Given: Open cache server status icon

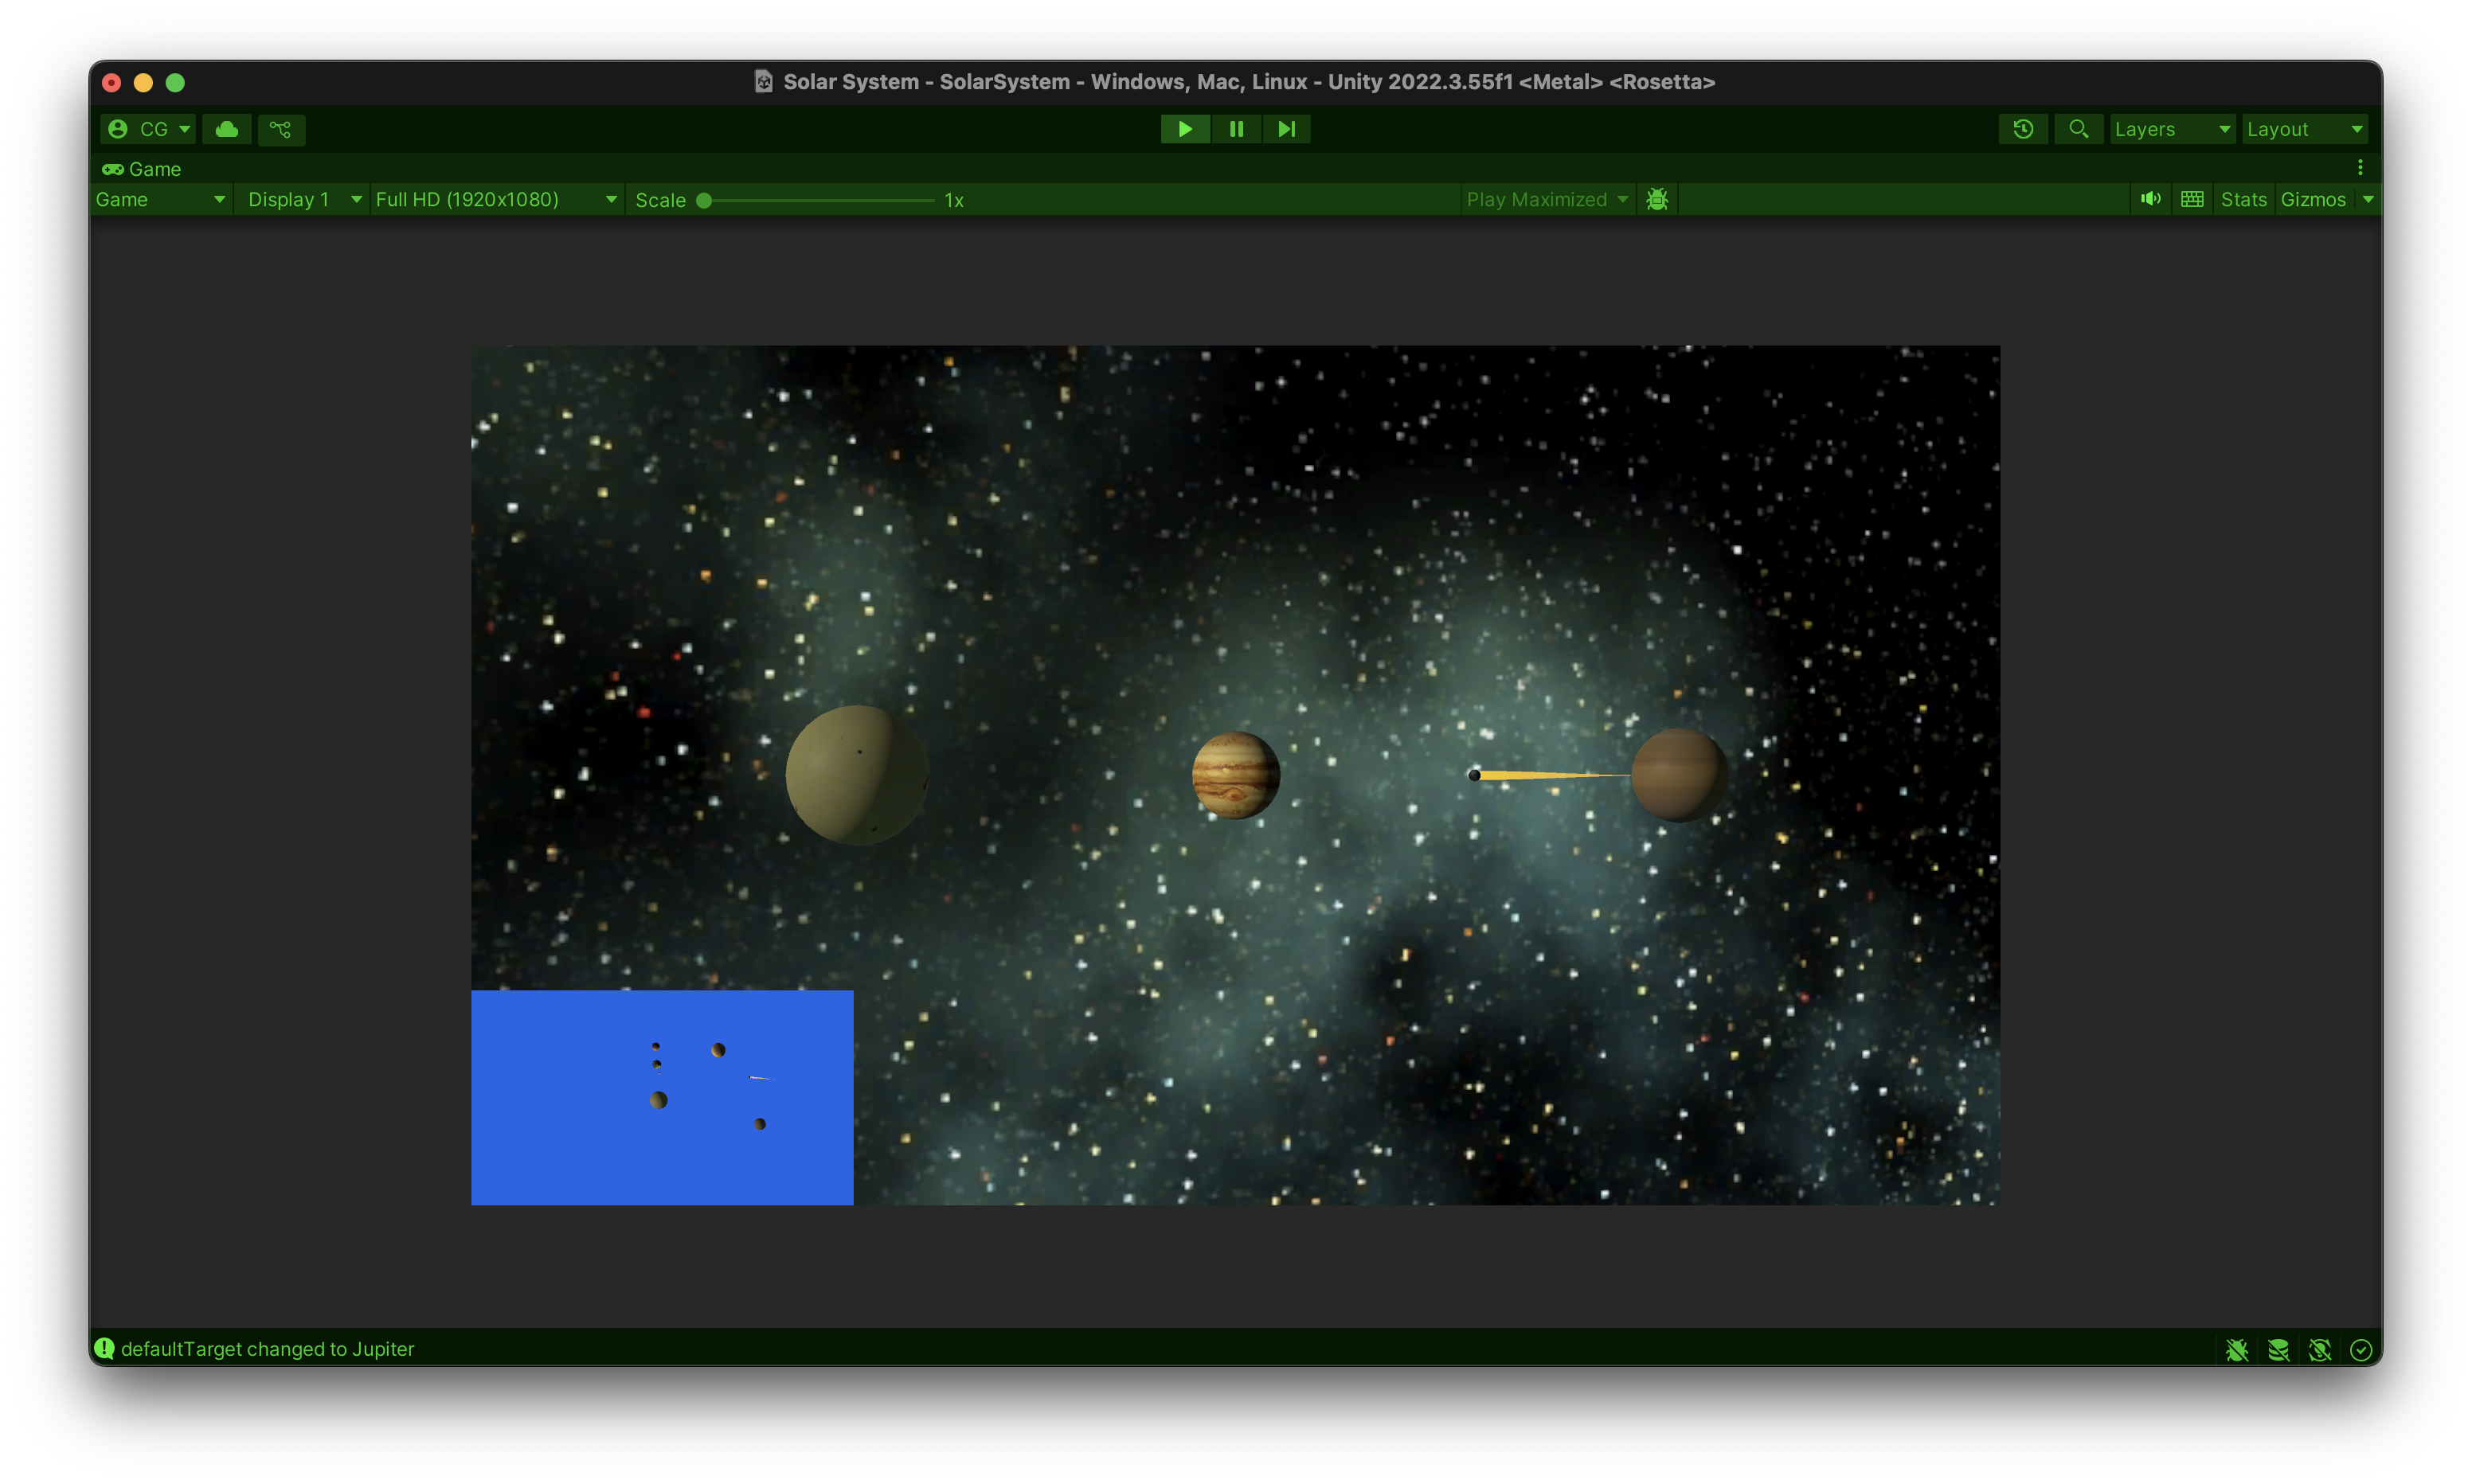Looking at the screenshot, I should coord(2278,1350).
